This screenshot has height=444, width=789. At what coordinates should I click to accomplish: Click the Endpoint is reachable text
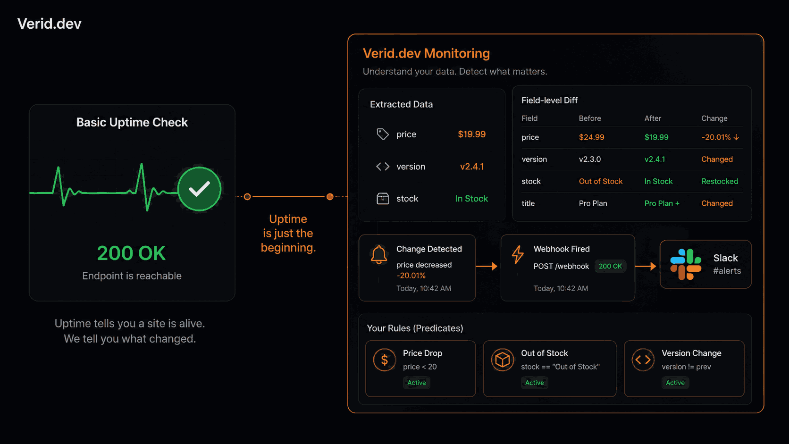click(x=132, y=276)
